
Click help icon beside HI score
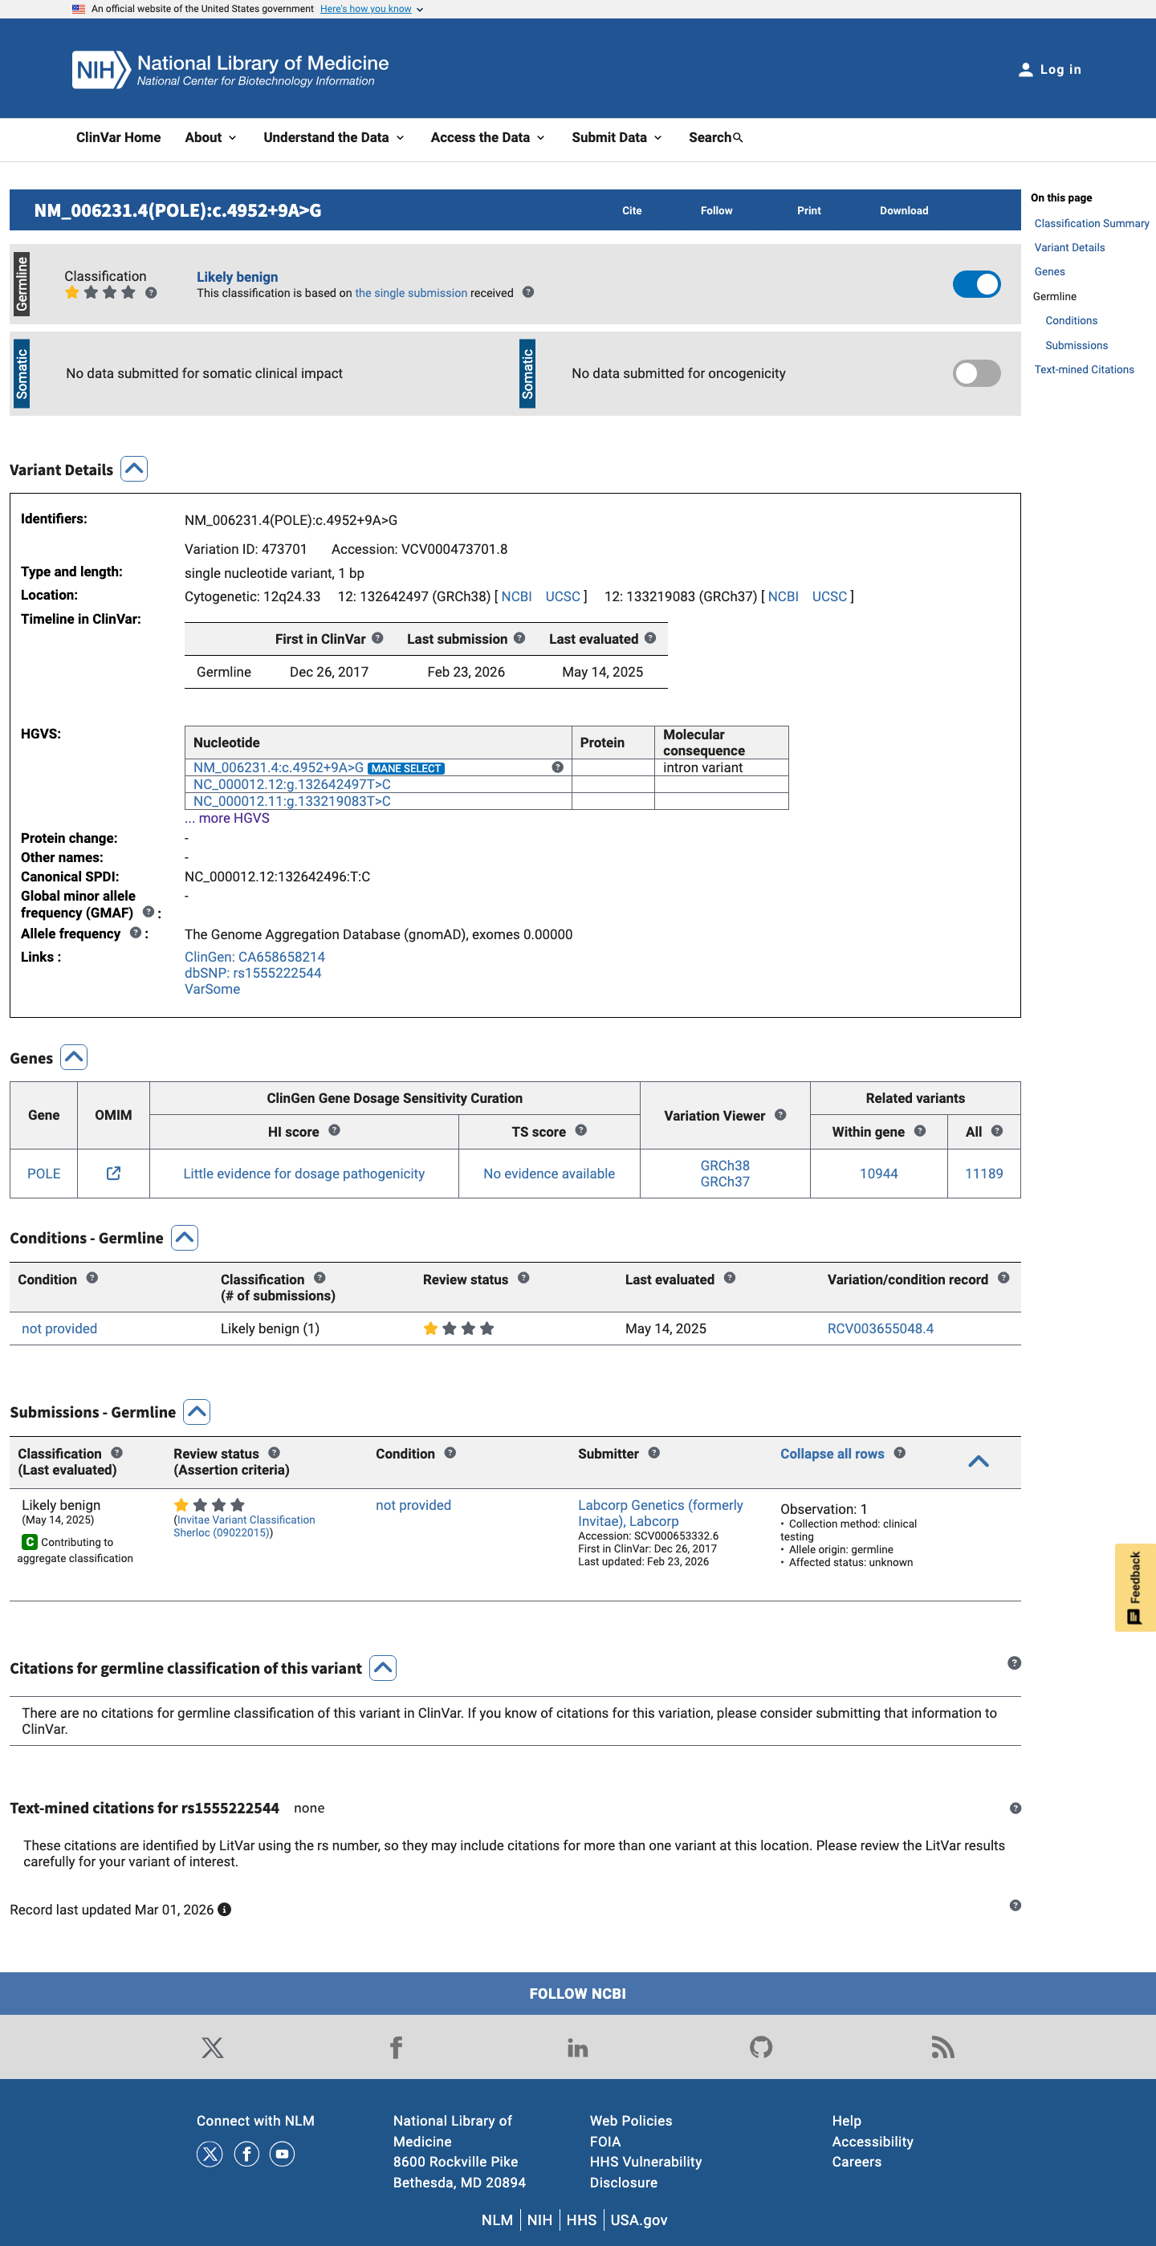click(334, 1131)
